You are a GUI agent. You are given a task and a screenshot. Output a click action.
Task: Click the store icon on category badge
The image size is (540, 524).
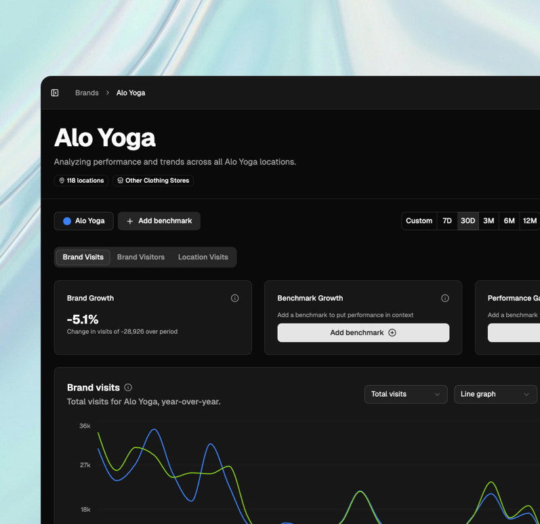[120, 181]
